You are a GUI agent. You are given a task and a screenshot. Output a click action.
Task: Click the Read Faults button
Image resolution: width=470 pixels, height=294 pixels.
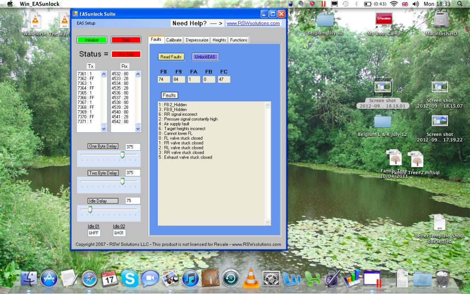click(171, 57)
